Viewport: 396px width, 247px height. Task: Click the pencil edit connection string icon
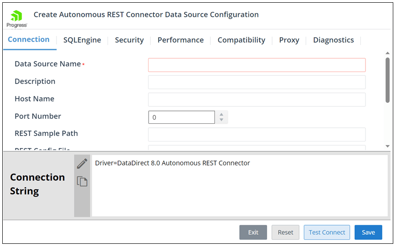(82, 164)
